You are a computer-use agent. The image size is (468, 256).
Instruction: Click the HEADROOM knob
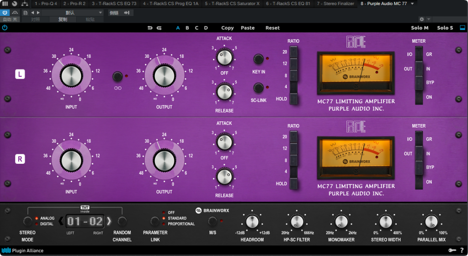tap(252, 222)
